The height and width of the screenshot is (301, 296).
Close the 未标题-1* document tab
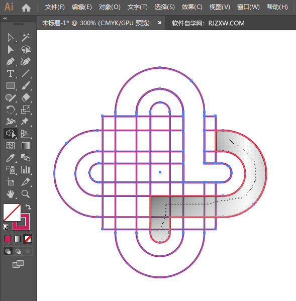click(159, 23)
